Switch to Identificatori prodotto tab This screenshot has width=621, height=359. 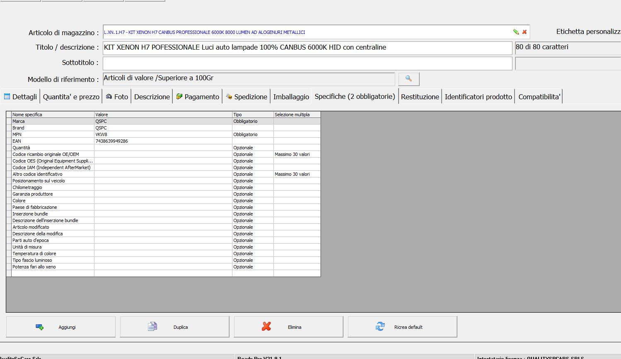[x=478, y=97]
